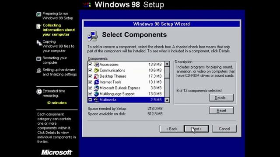Select the Multilanguage Support row label
This screenshot has width=280, height=157.
(x=117, y=94)
